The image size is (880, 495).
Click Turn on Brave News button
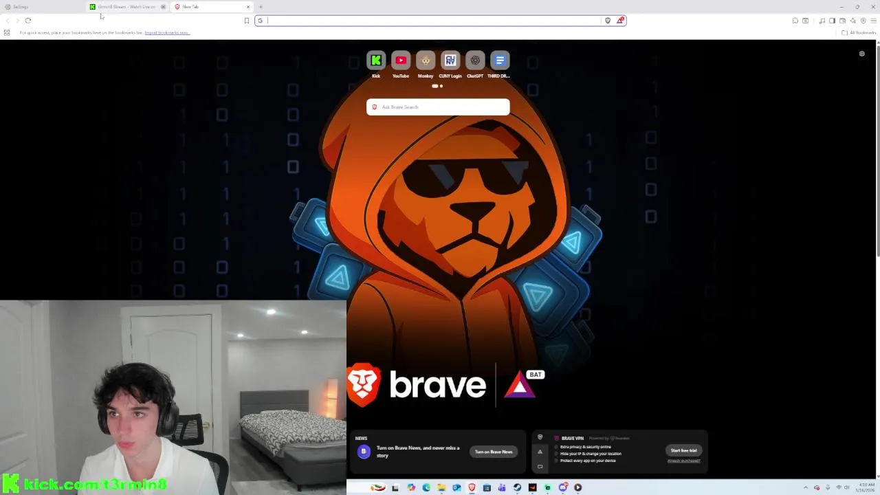point(494,452)
